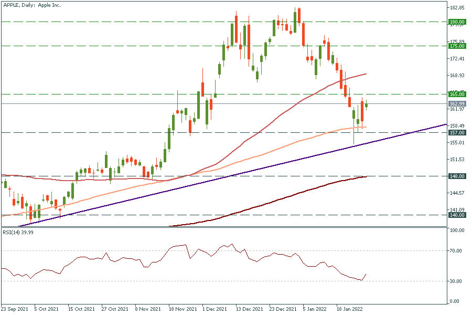Select the 1 Dec 2021 date label
The width and height of the screenshot is (472, 315).
tap(214, 309)
